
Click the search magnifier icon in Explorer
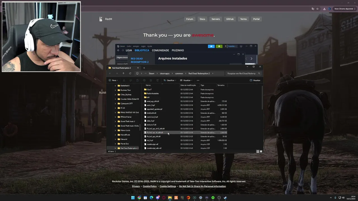click(x=259, y=73)
